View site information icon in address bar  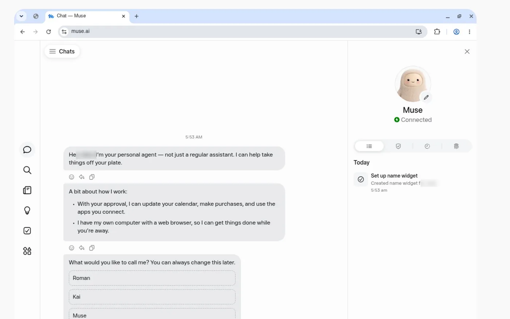[64, 32]
